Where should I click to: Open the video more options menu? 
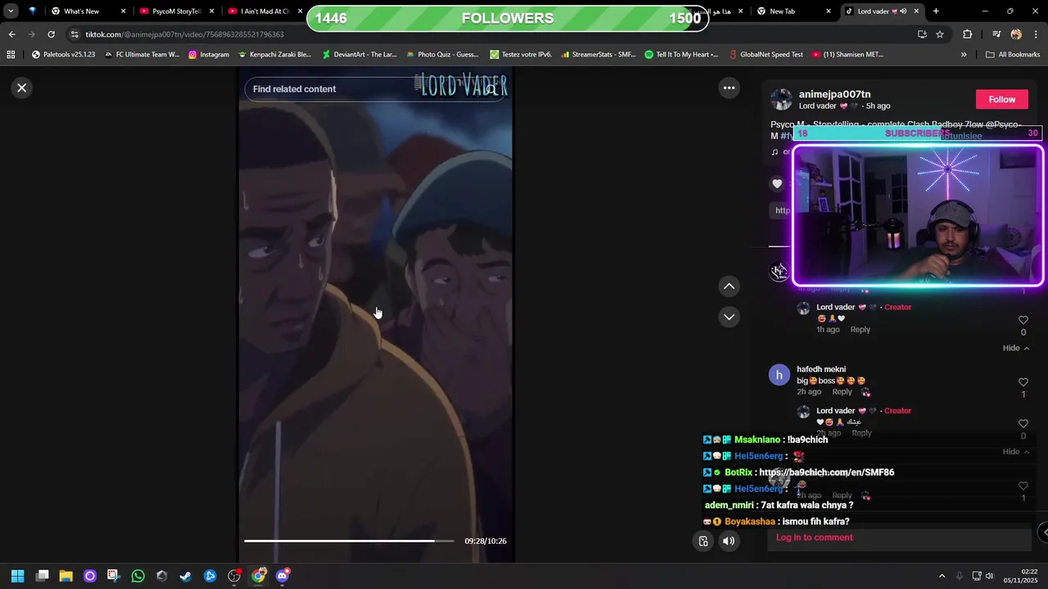(x=729, y=88)
